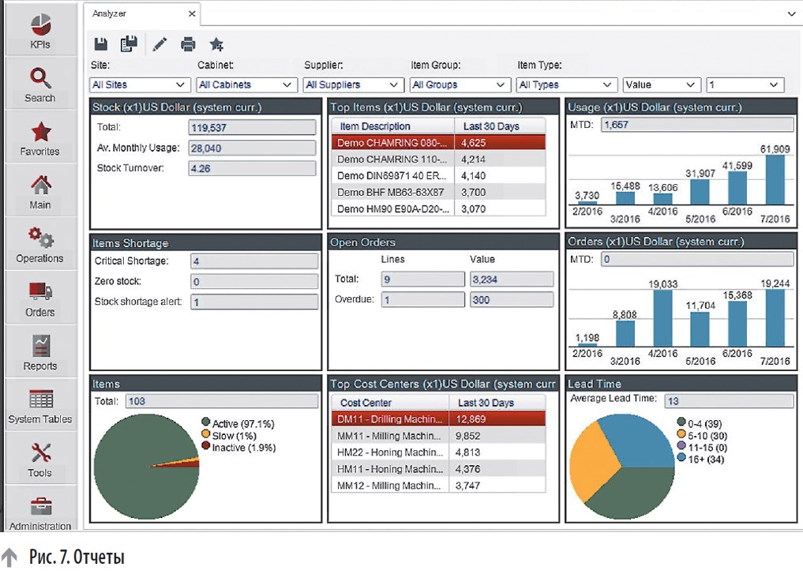Click the Save As icon in toolbar
The height and width of the screenshot is (578, 803).
(x=129, y=44)
